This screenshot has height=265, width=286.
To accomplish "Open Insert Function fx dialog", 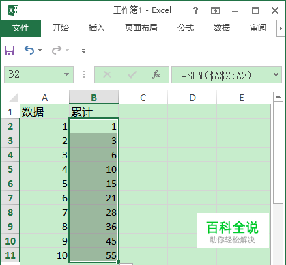I will pyautogui.click(x=156, y=74).
